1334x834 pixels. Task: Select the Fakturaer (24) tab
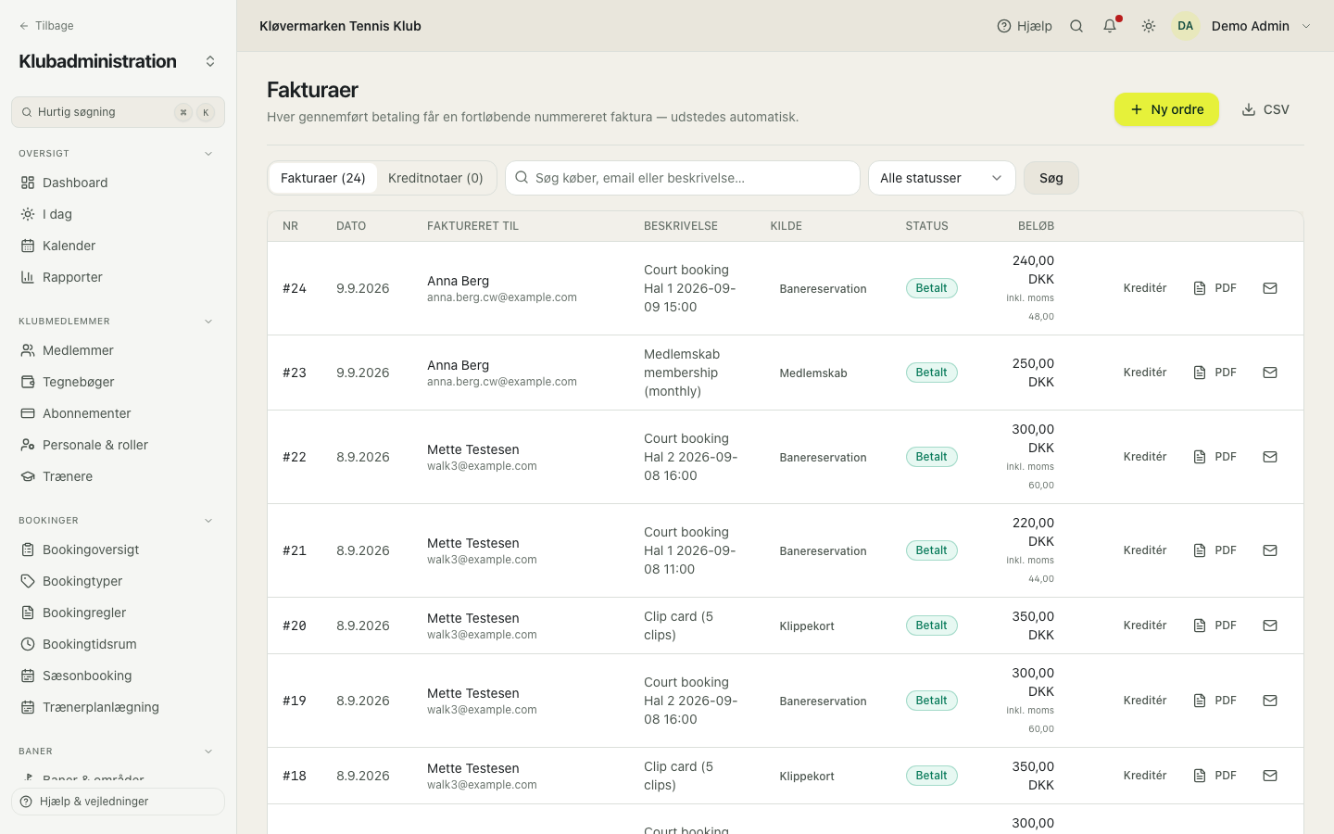tap(322, 178)
